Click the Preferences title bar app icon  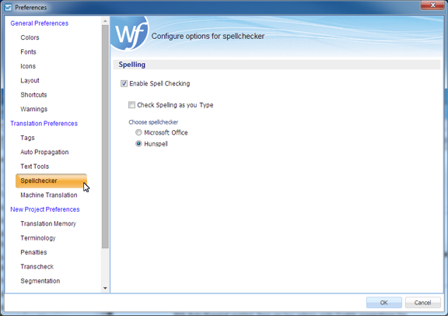click(x=9, y=8)
